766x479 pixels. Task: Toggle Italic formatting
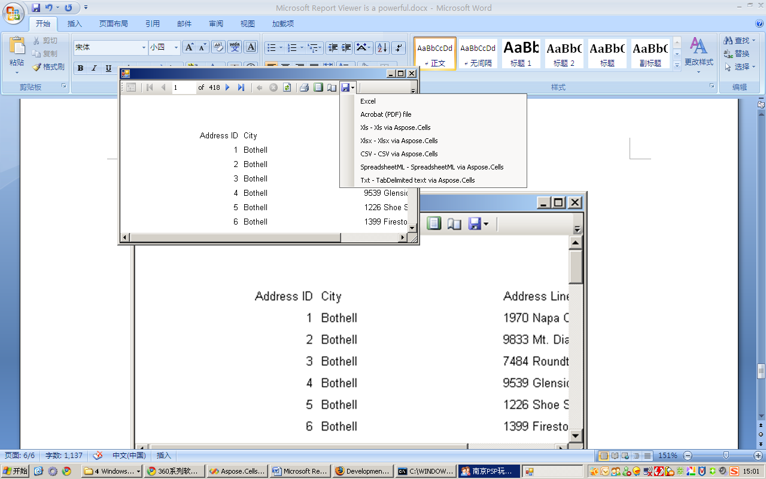point(94,68)
